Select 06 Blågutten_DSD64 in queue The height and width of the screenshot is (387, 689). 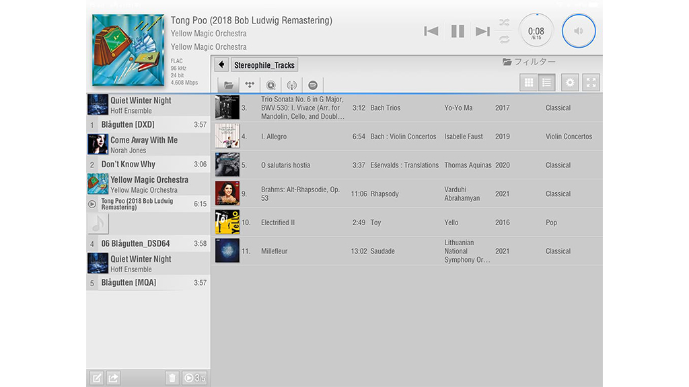pos(149,243)
